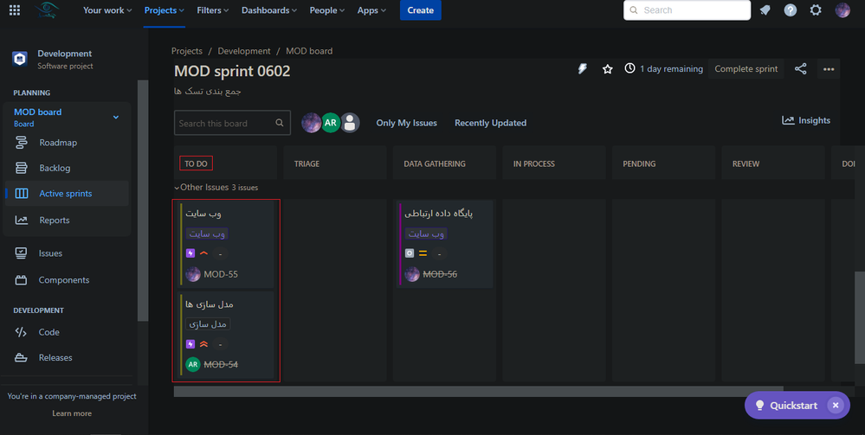Screen dimensions: 865x435
Task: Click the AR avatar on MOD-54 card
Action: (193, 364)
